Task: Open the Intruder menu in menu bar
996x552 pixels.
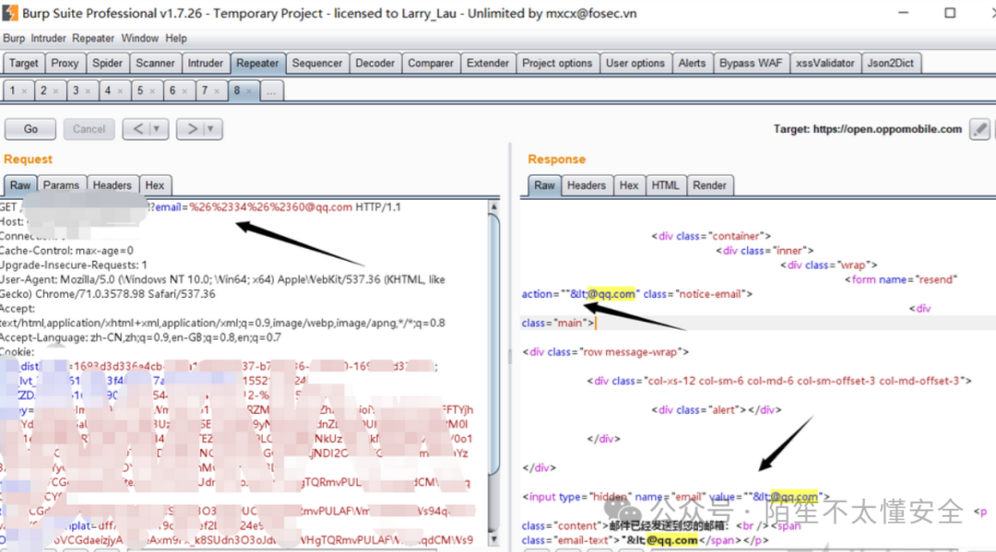Action: (48, 38)
